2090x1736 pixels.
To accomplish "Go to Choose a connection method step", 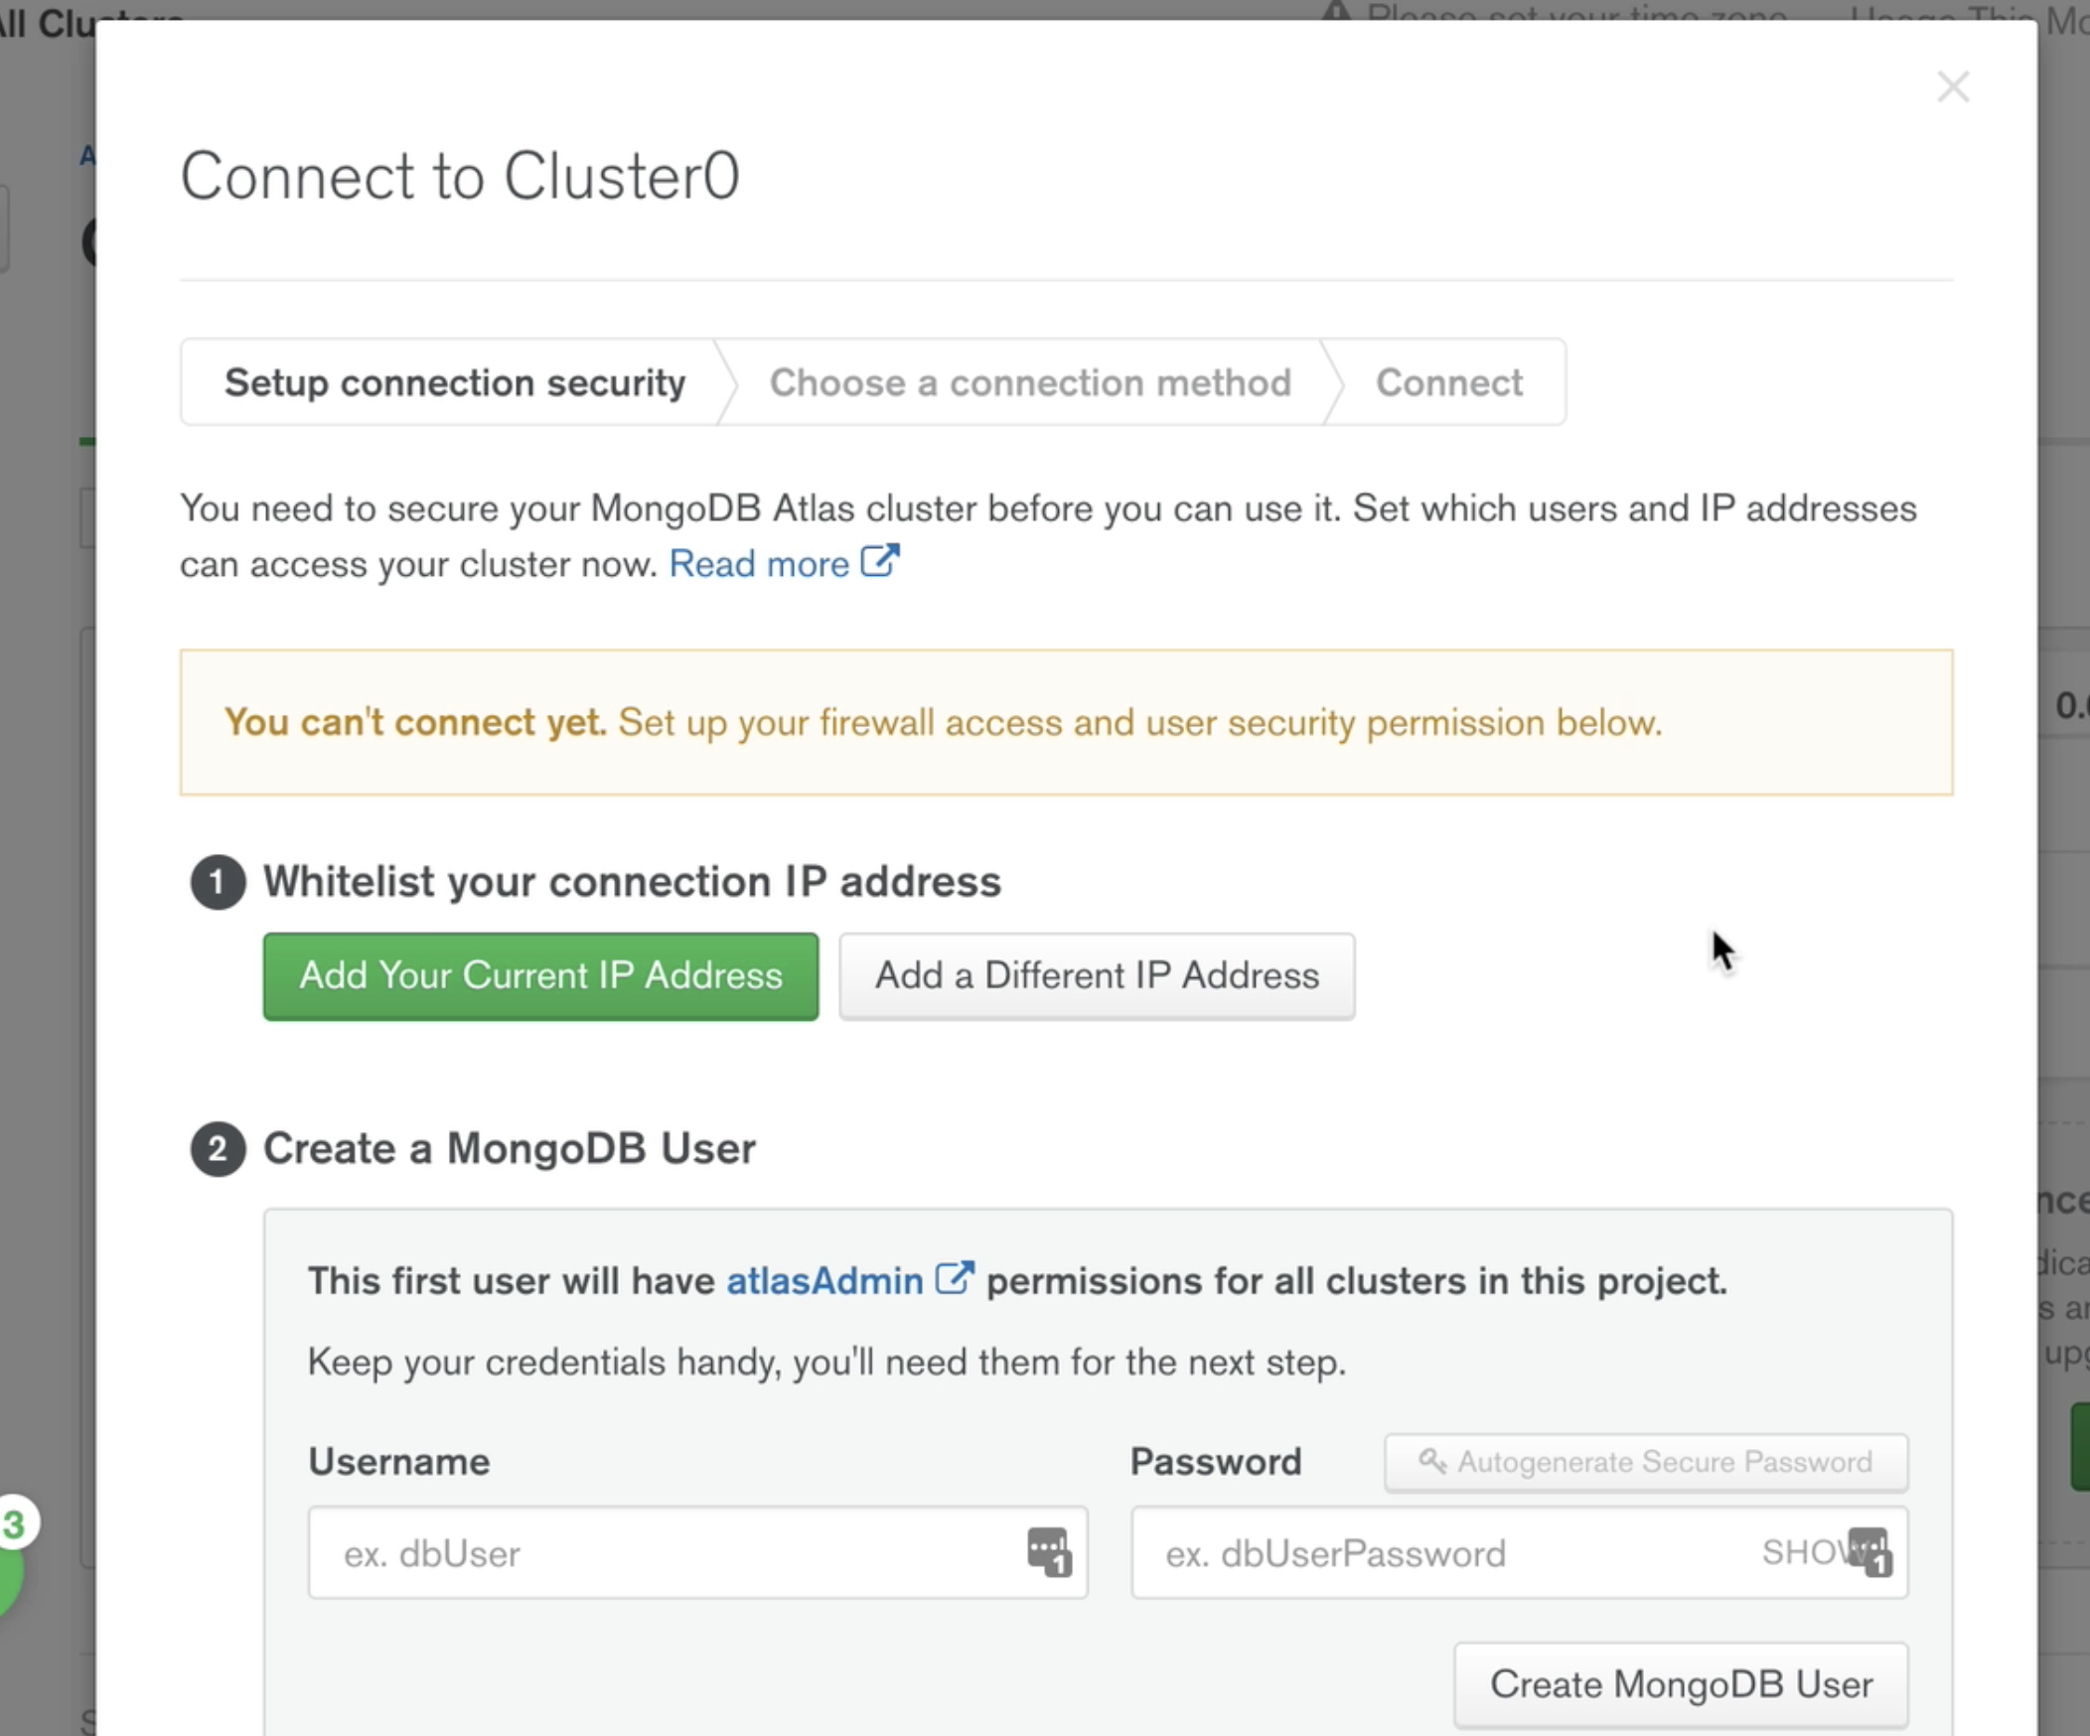I will pyautogui.click(x=1030, y=383).
